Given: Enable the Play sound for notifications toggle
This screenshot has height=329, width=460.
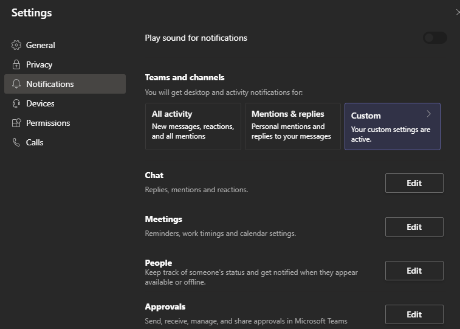Looking at the screenshot, I should pos(434,38).
